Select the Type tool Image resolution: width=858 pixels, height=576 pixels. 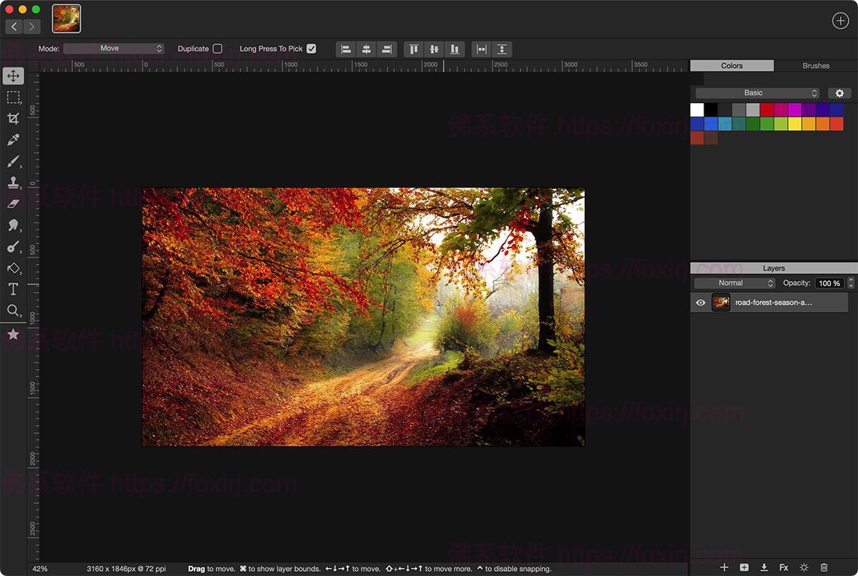14,289
